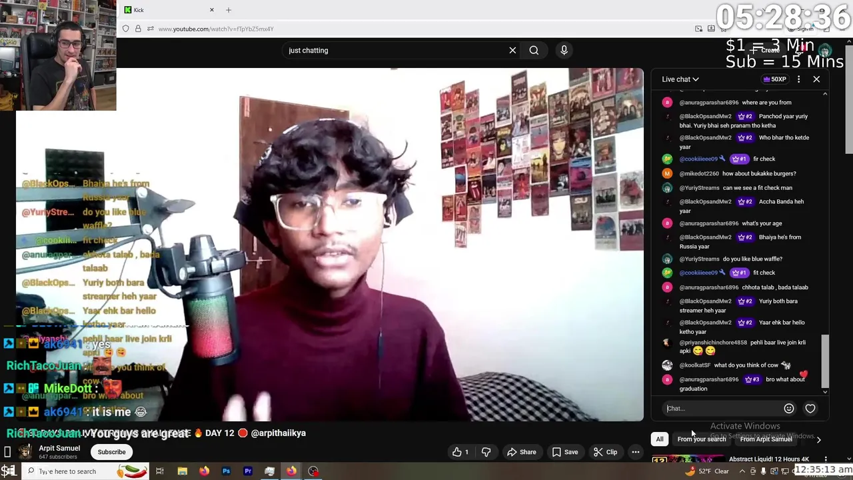The width and height of the screenshot is (853, 480).
Task: Click the YouTube search magnifier button
Action: (534, 50)
